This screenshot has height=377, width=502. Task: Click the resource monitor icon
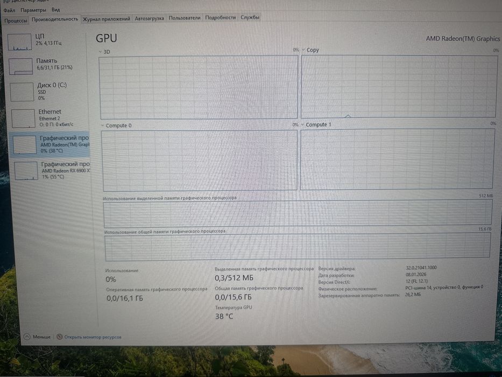(x=59, y=337)
